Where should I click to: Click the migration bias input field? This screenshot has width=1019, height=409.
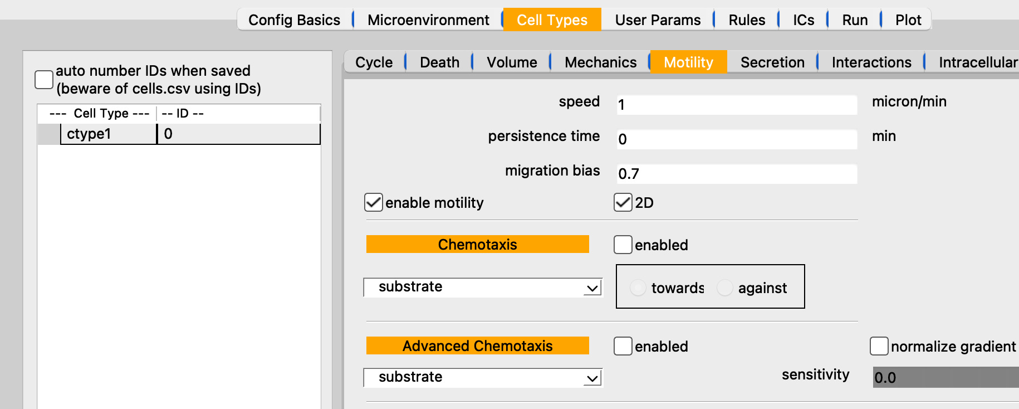tap(737, 174)
